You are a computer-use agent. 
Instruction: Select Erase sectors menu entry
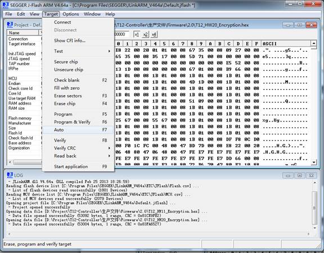coord(78,96)
